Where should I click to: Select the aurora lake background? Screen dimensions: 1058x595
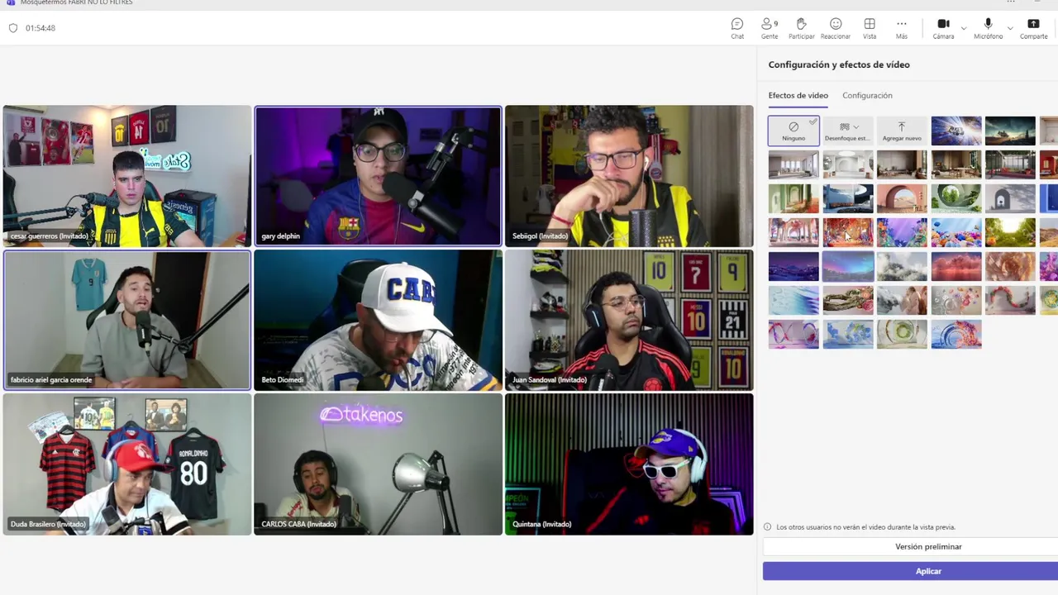(848, 266)
